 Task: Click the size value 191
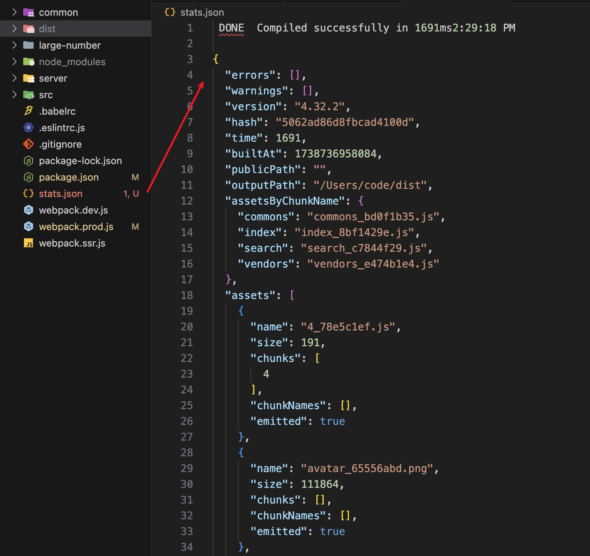click(x=310, y=342)
